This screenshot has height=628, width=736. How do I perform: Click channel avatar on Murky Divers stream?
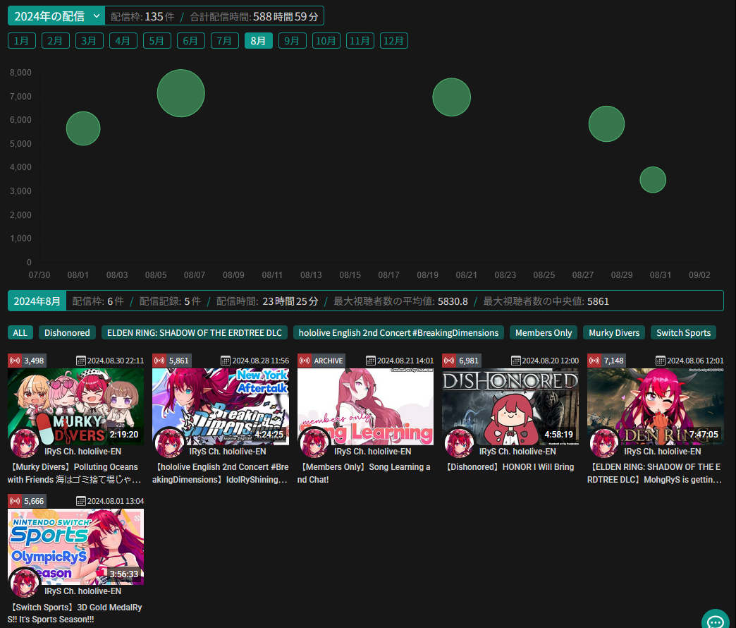(24, 443)
